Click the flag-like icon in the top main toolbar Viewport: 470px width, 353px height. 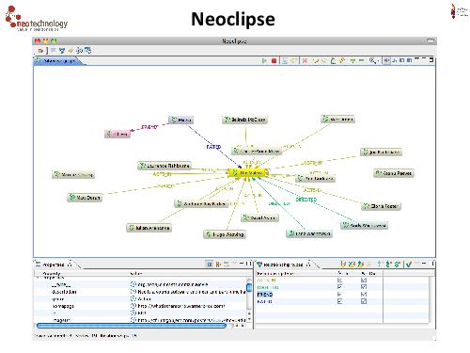coord(53,50)
